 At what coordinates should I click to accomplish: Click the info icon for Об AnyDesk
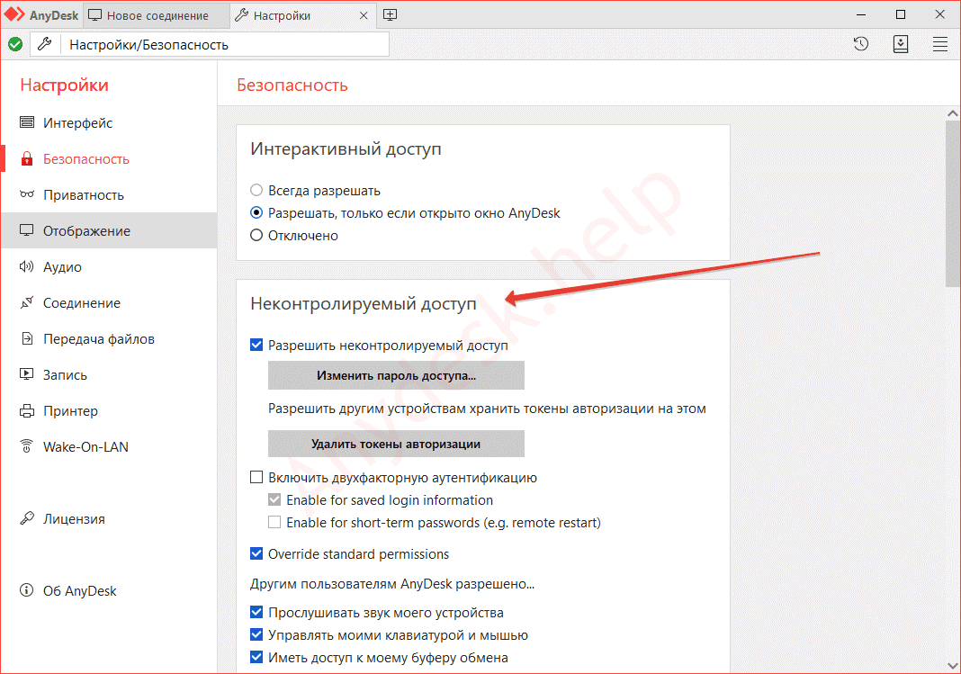27,590
